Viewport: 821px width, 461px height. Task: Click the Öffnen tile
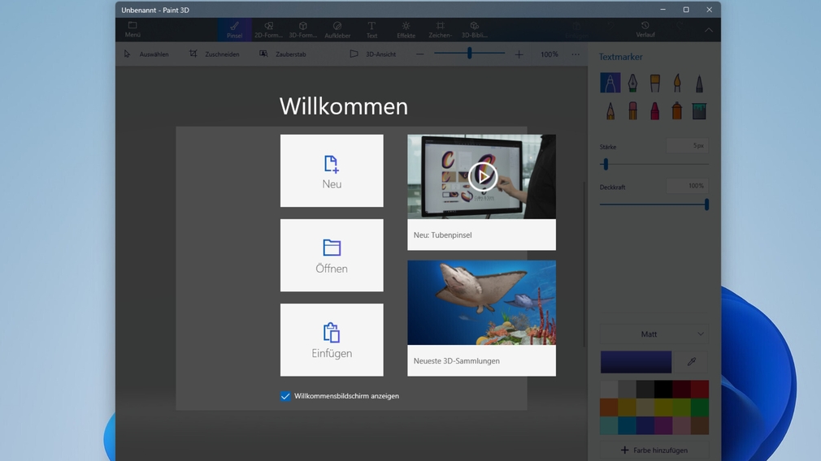(x=332, y=255)
